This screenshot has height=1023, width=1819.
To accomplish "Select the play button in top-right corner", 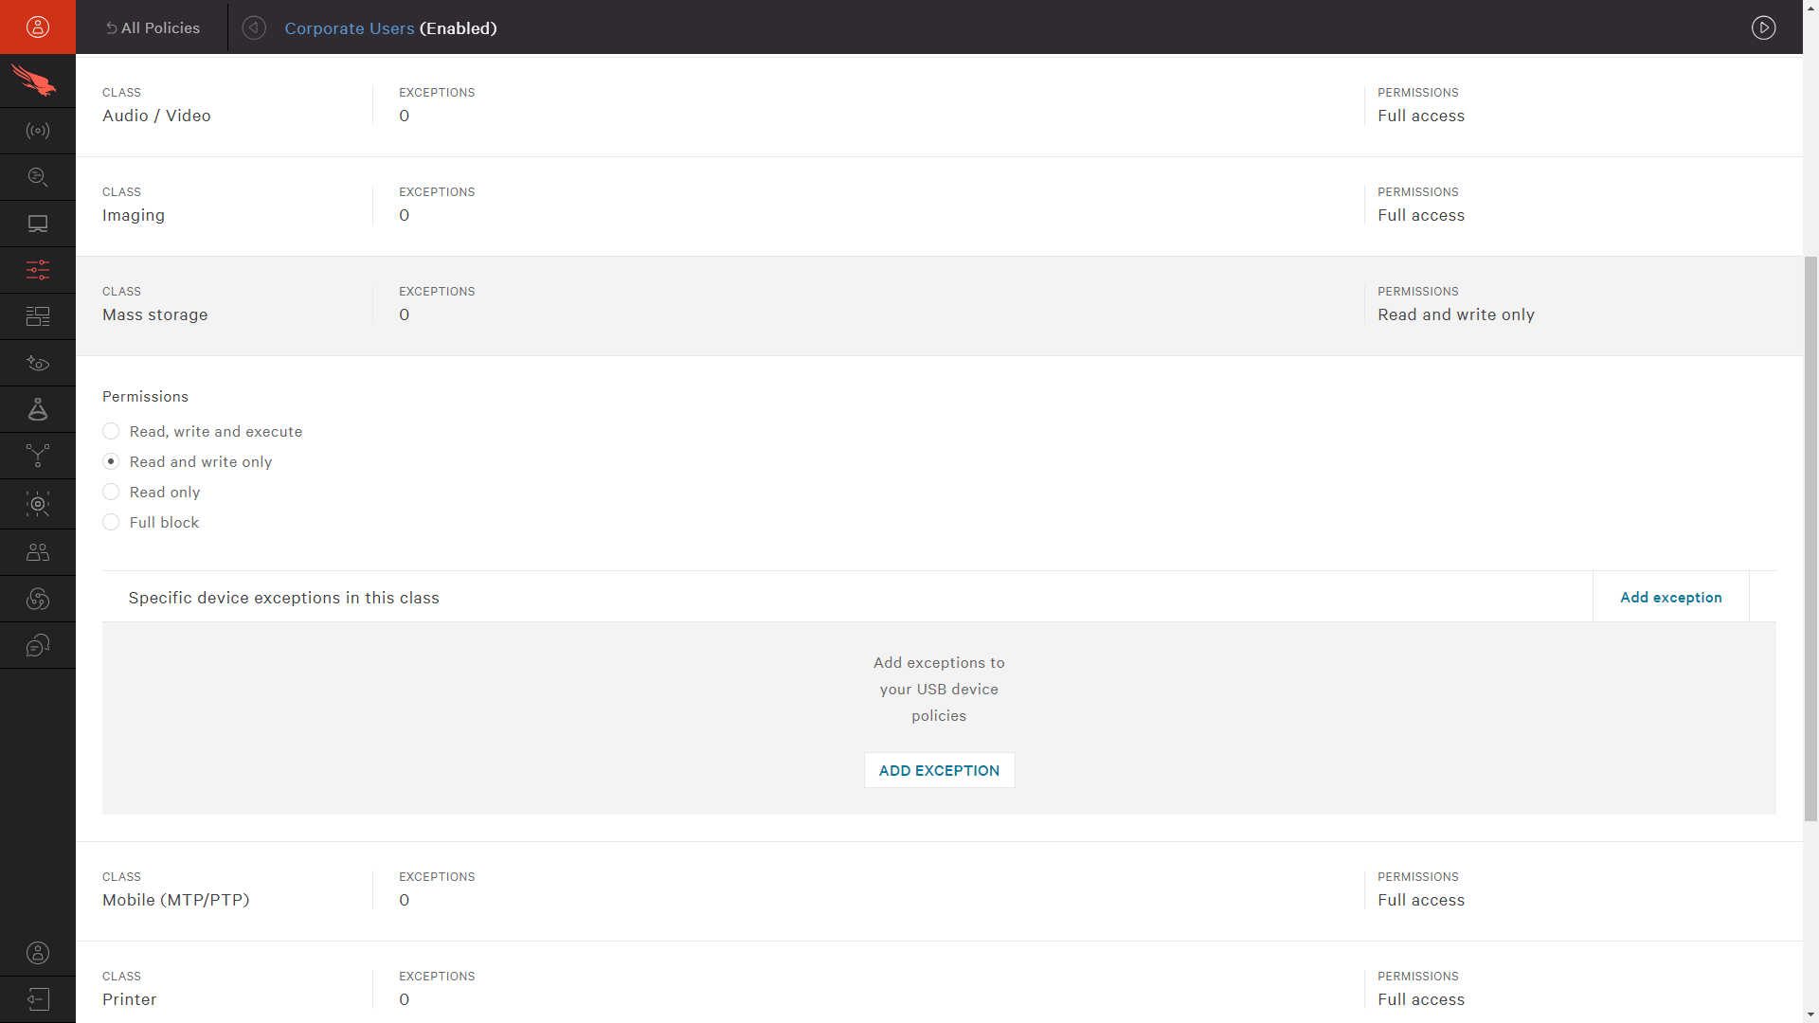I will (1764, 27).
